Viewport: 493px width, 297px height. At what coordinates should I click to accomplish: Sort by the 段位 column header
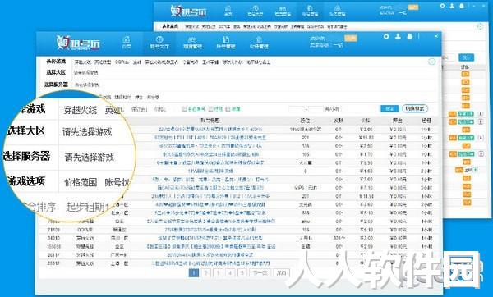305,121
